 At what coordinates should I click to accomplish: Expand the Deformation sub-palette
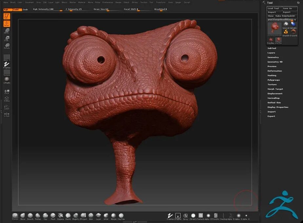click(275, 71)
